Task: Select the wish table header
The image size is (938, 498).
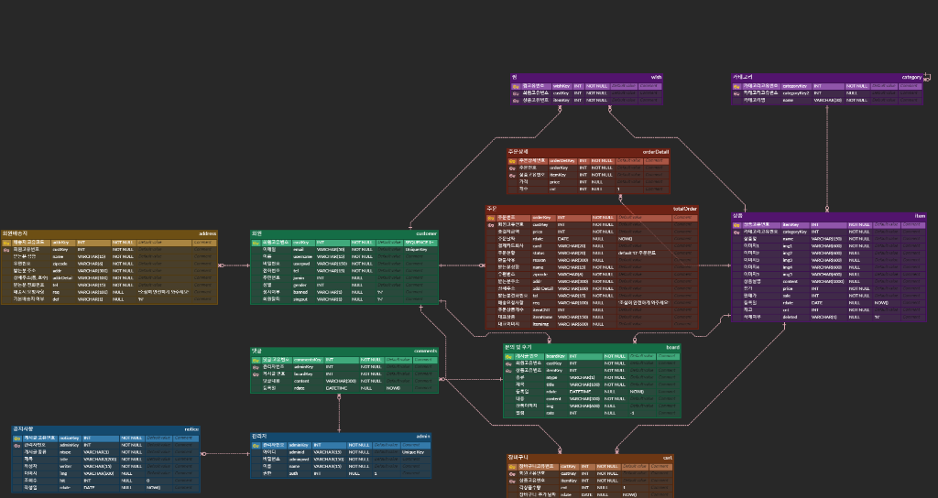Action: point(587,77)
